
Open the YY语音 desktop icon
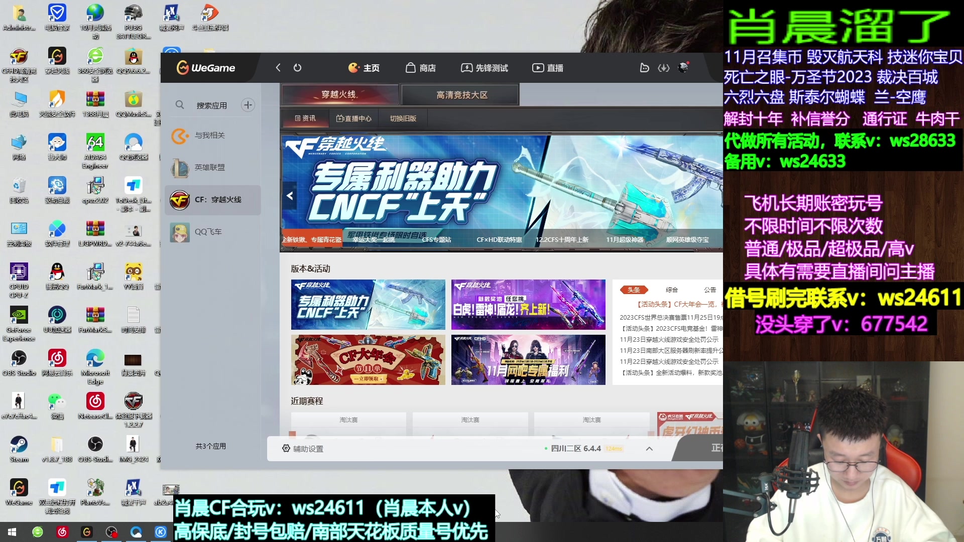(133, 277)
